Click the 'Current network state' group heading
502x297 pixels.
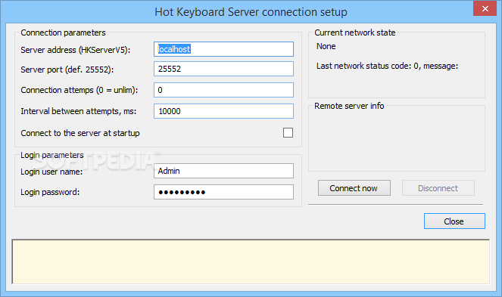354,32
